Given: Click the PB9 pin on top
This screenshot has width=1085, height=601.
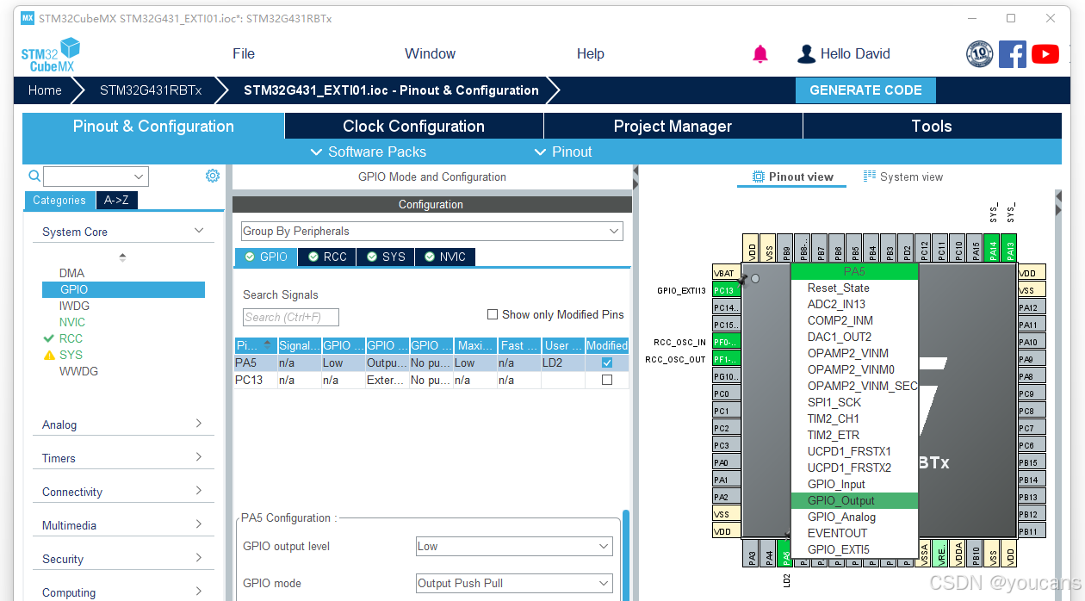Looking at the screenshot, I should [x=785, y=246].
